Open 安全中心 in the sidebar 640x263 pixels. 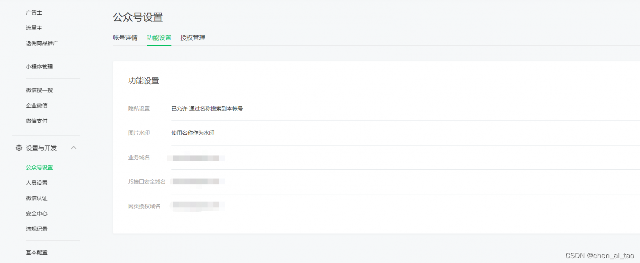(x=37, y=214)
